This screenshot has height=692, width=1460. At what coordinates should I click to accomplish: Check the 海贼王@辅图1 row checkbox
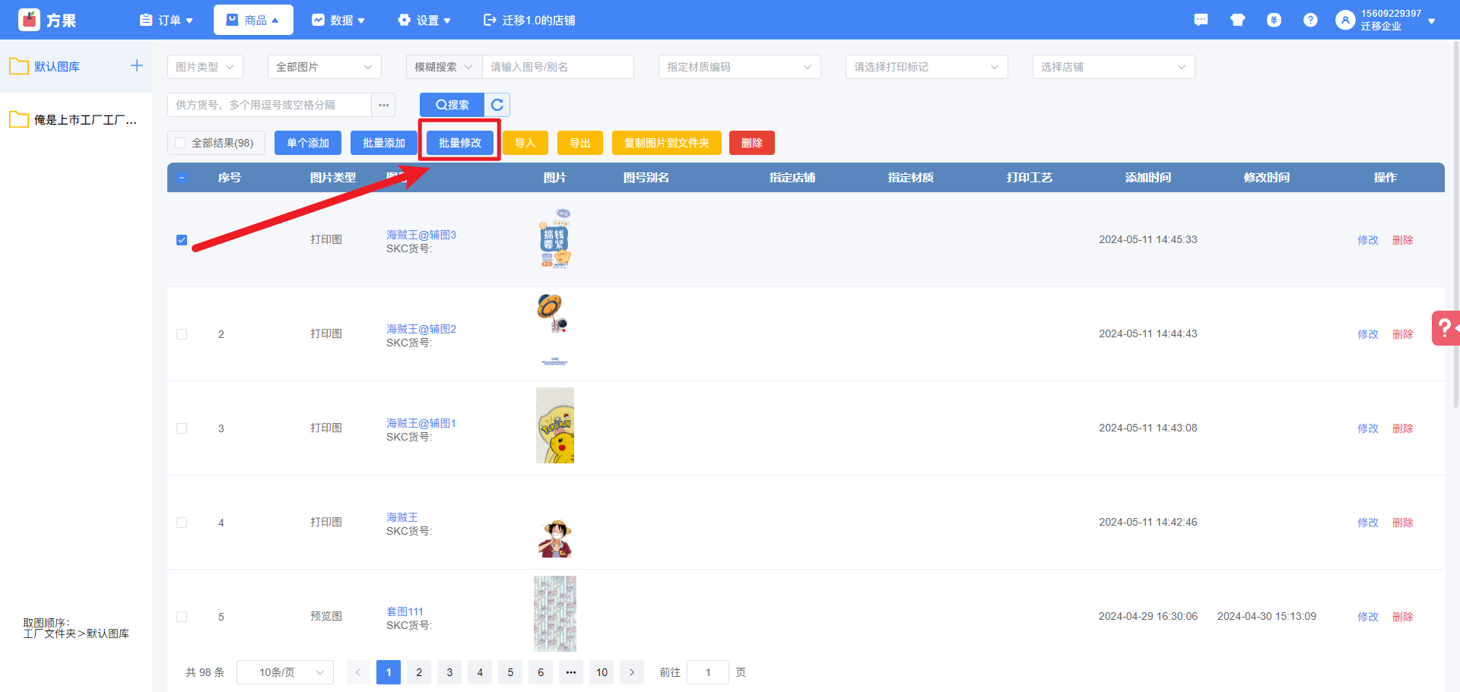coord(182,428)
